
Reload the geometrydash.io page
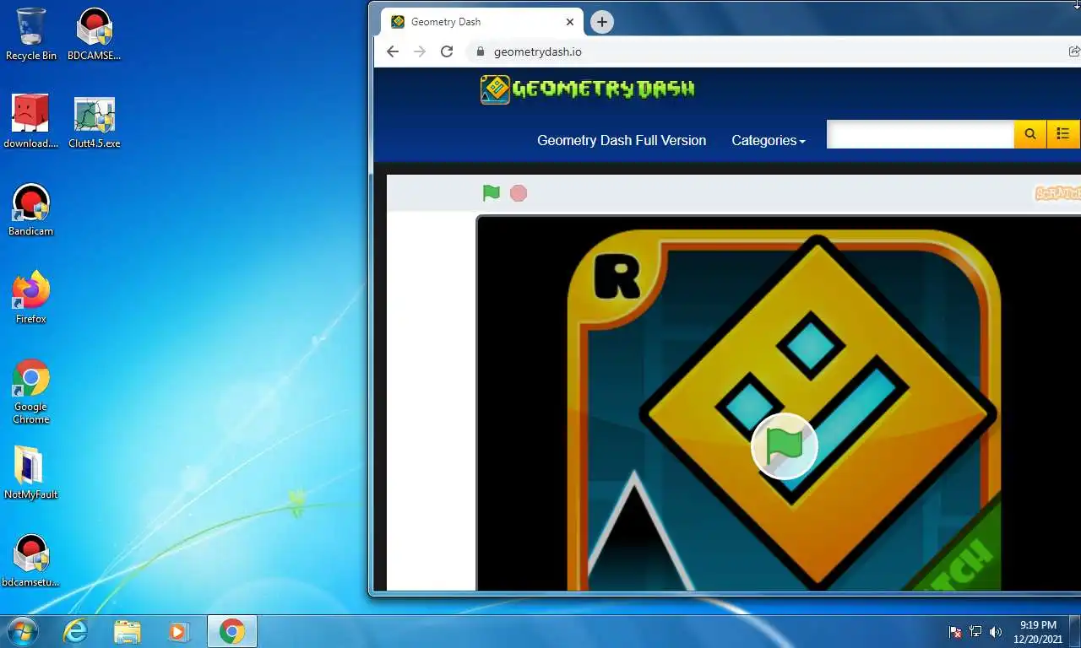pyautogui.click(x=447, y=51)
